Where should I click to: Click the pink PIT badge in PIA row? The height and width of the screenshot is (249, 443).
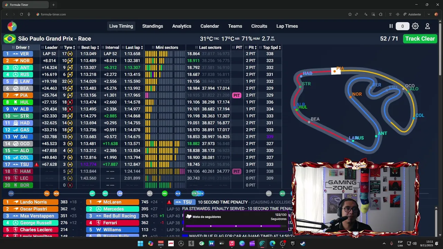237,95
